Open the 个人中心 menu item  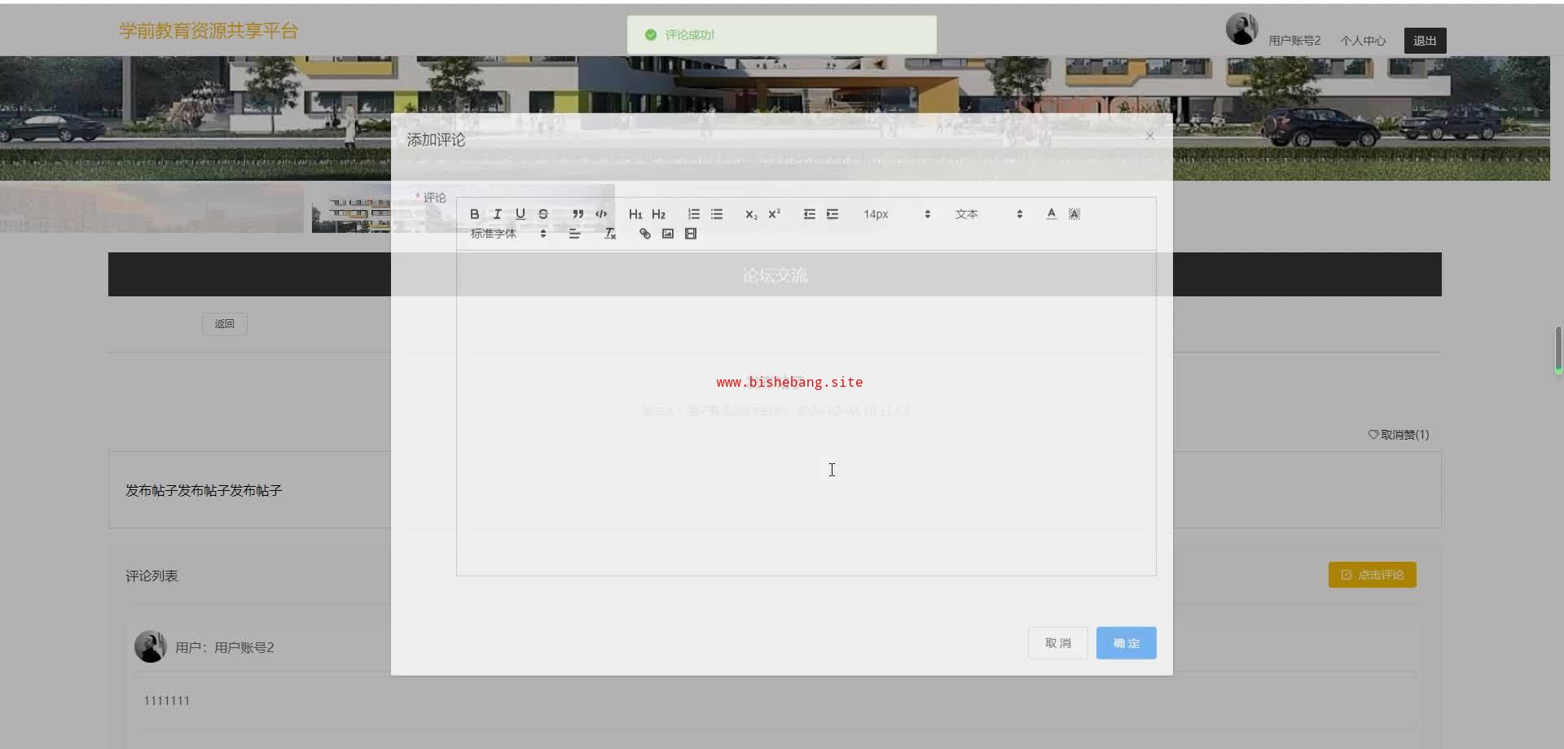(x=1363, y=41)
